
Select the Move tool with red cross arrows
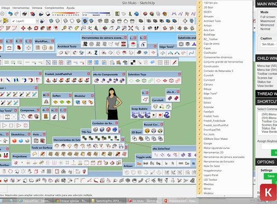point(23,28)
